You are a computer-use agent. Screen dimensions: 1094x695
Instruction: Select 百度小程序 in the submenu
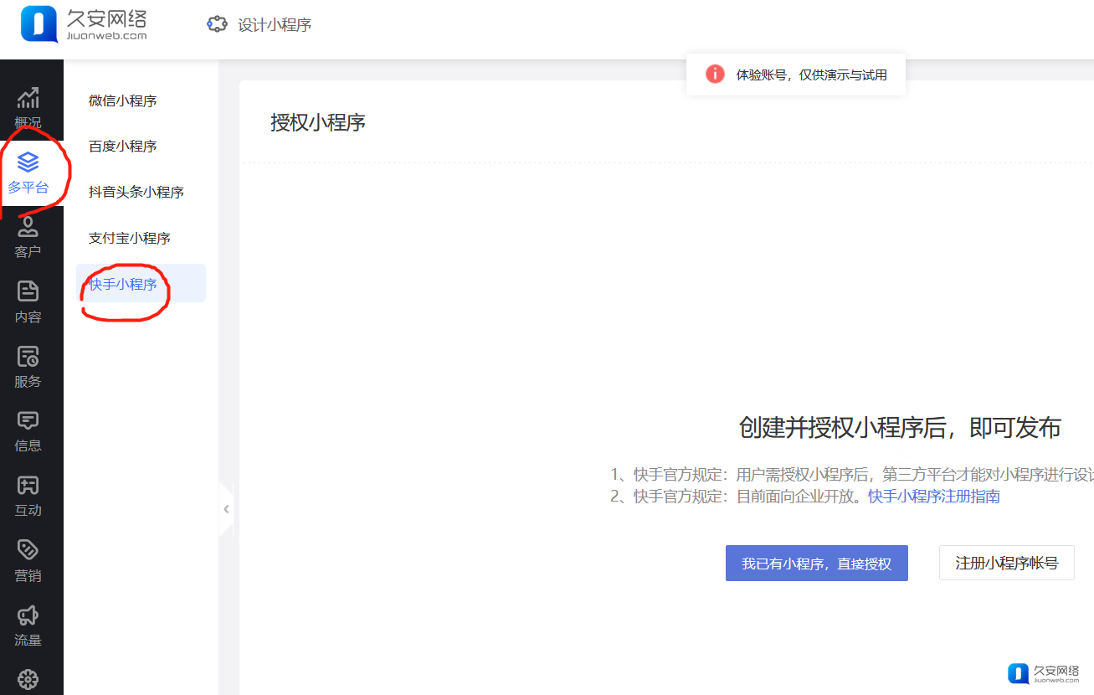click(x=123, y=146)
